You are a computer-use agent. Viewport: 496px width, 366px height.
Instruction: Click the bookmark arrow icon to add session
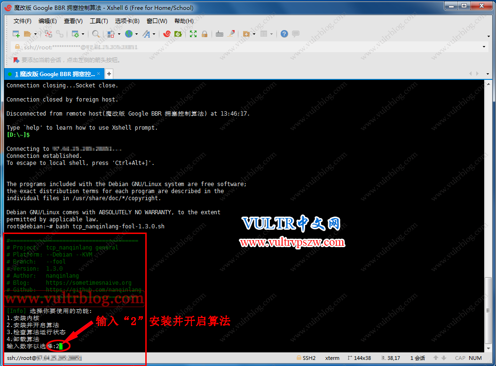pos(16,60)
